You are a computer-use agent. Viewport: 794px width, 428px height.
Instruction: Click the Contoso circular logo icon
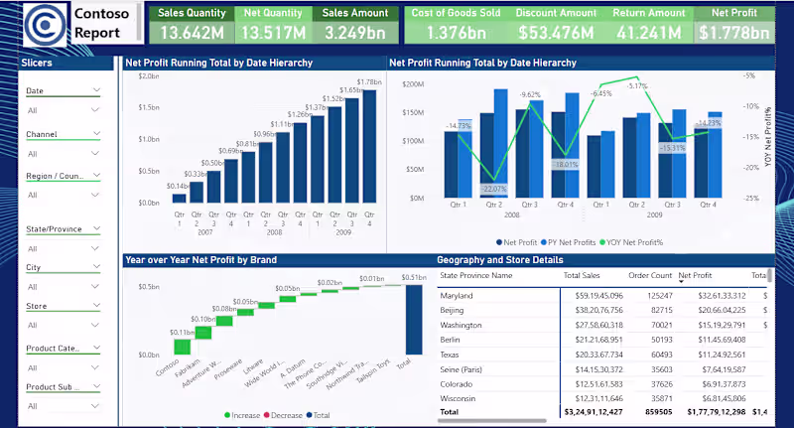tap(45, 24)
